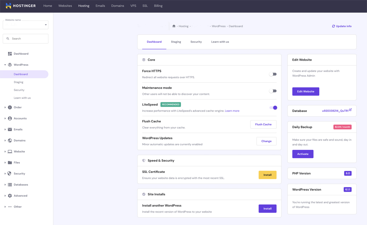Click the Order info icon

point(10,107)
